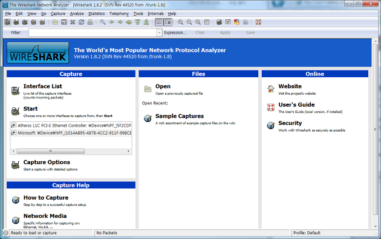Viewport: 381px width, 239px height.
Task: Click the print packets toolbar icon
Action: (90, 22)
